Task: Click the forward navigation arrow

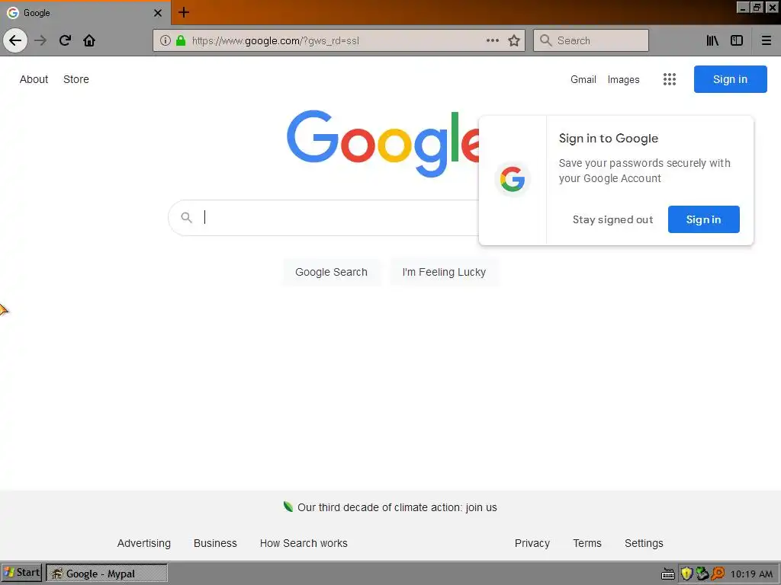Action: (x=40, y=40)
